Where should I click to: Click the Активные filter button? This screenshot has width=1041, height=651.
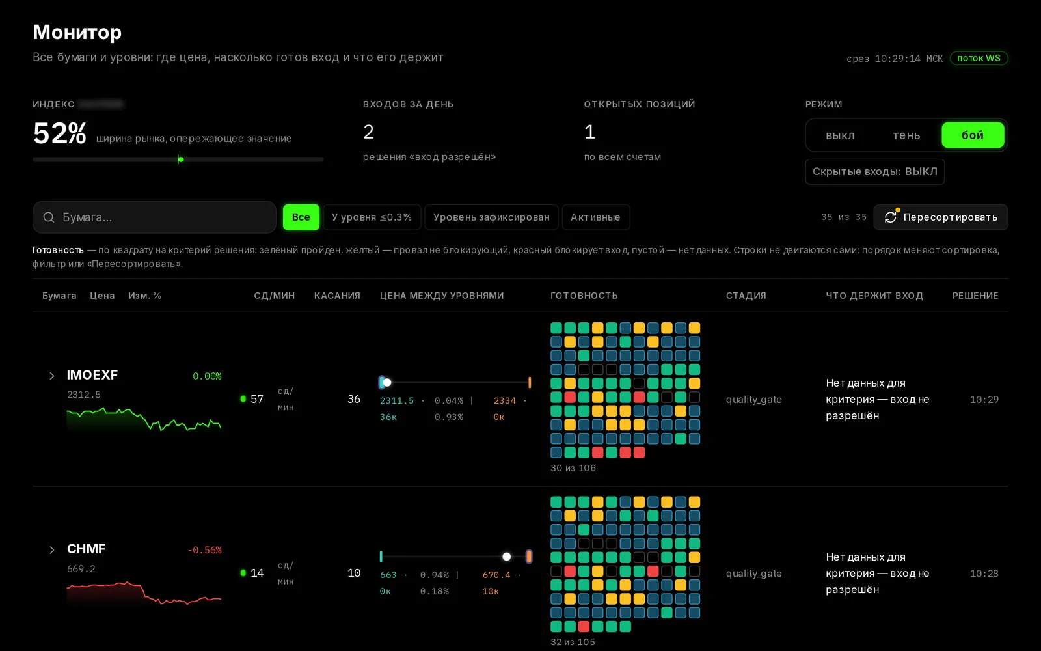(595, 217)
